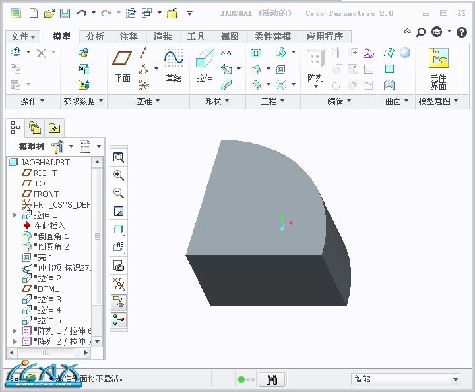Expand the 阵列 1 / 拉伸 6 node
Viewport: 475px width, 392px height.
(15, 331)
